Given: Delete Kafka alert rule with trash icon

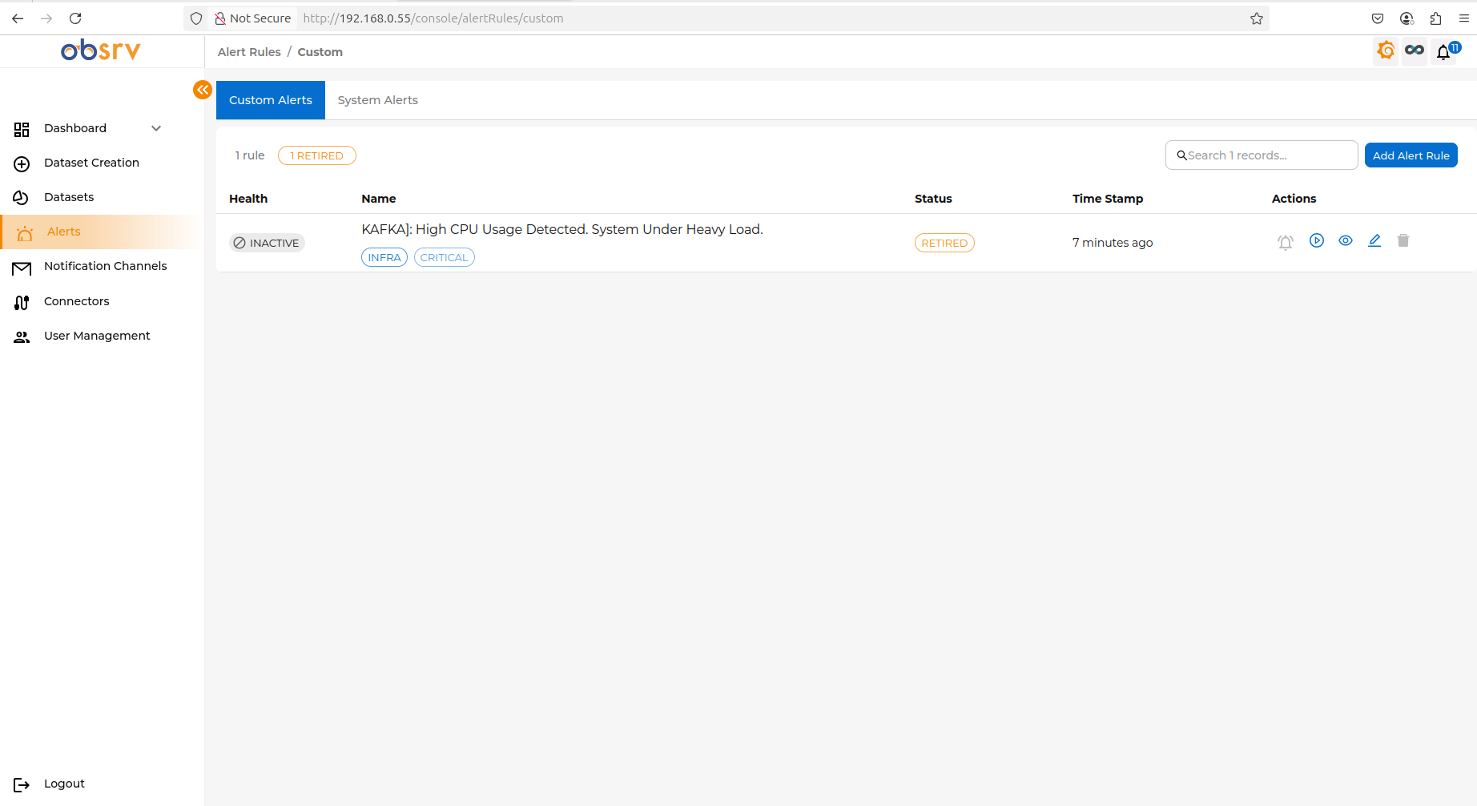Looking at the screenshot, I should pyautogui.click(x=1403, y=240).
